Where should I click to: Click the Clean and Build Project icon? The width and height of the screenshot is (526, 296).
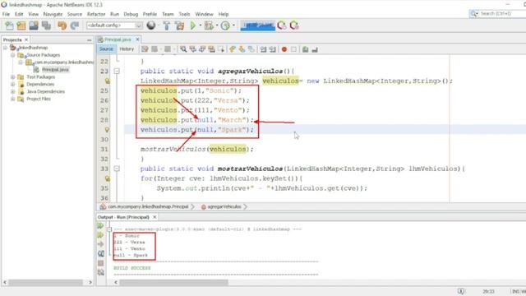click(180, 25)
